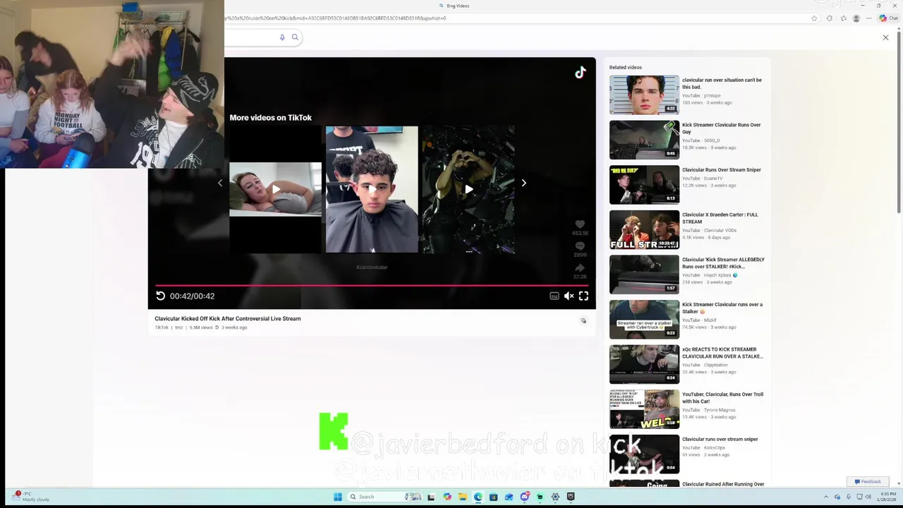903x508 pixels.
Task: Open the Favorites list icon
Action: [843, 18]
